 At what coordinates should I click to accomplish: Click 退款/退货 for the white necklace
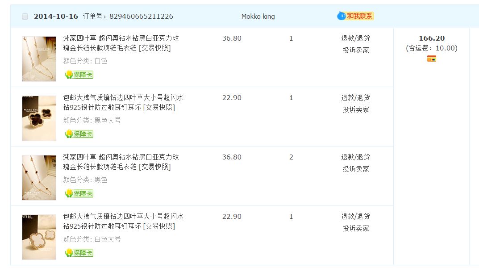pyautogui.click(x=355, y=38)
